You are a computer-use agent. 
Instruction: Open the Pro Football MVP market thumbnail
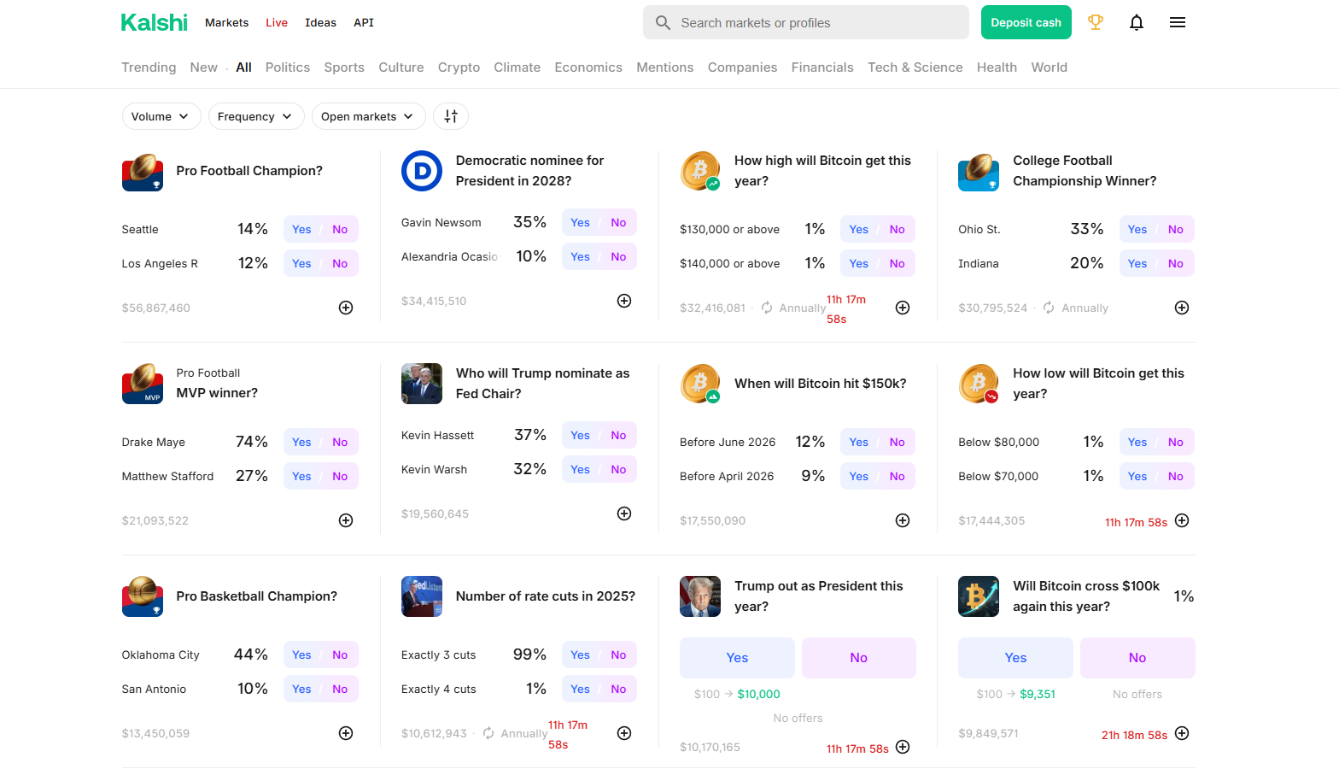(143, 384)
